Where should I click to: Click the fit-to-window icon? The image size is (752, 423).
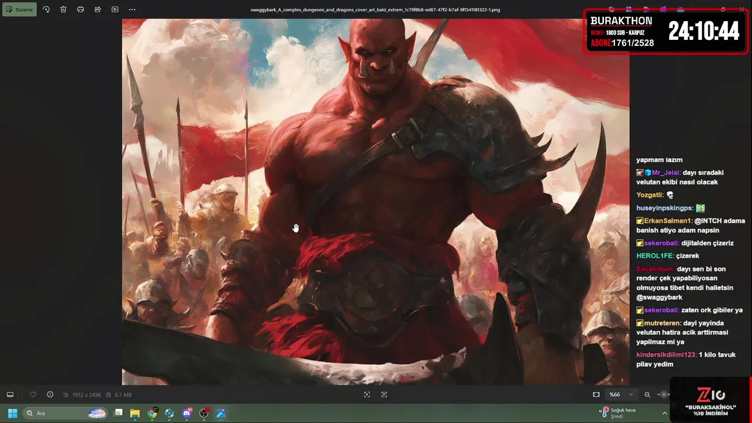click(x=596, y=395)
